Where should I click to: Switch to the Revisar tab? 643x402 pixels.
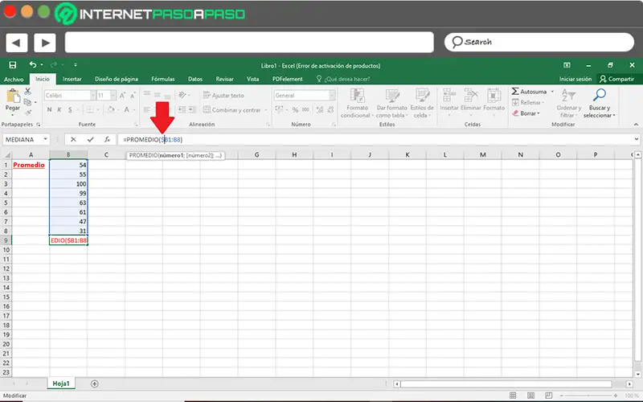click(225, 79)
